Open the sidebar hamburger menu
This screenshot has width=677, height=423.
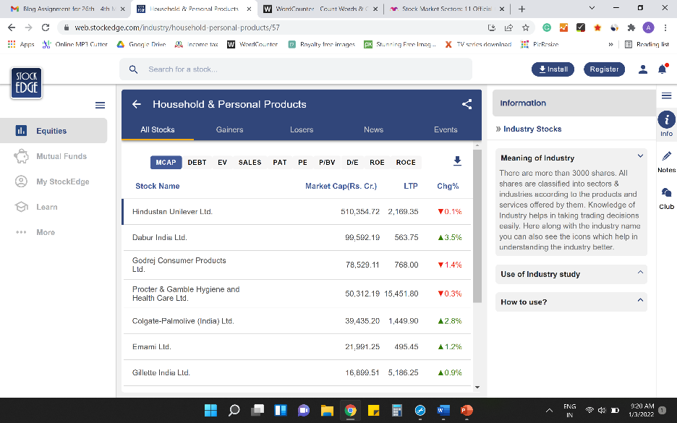(x=100, y=106)
